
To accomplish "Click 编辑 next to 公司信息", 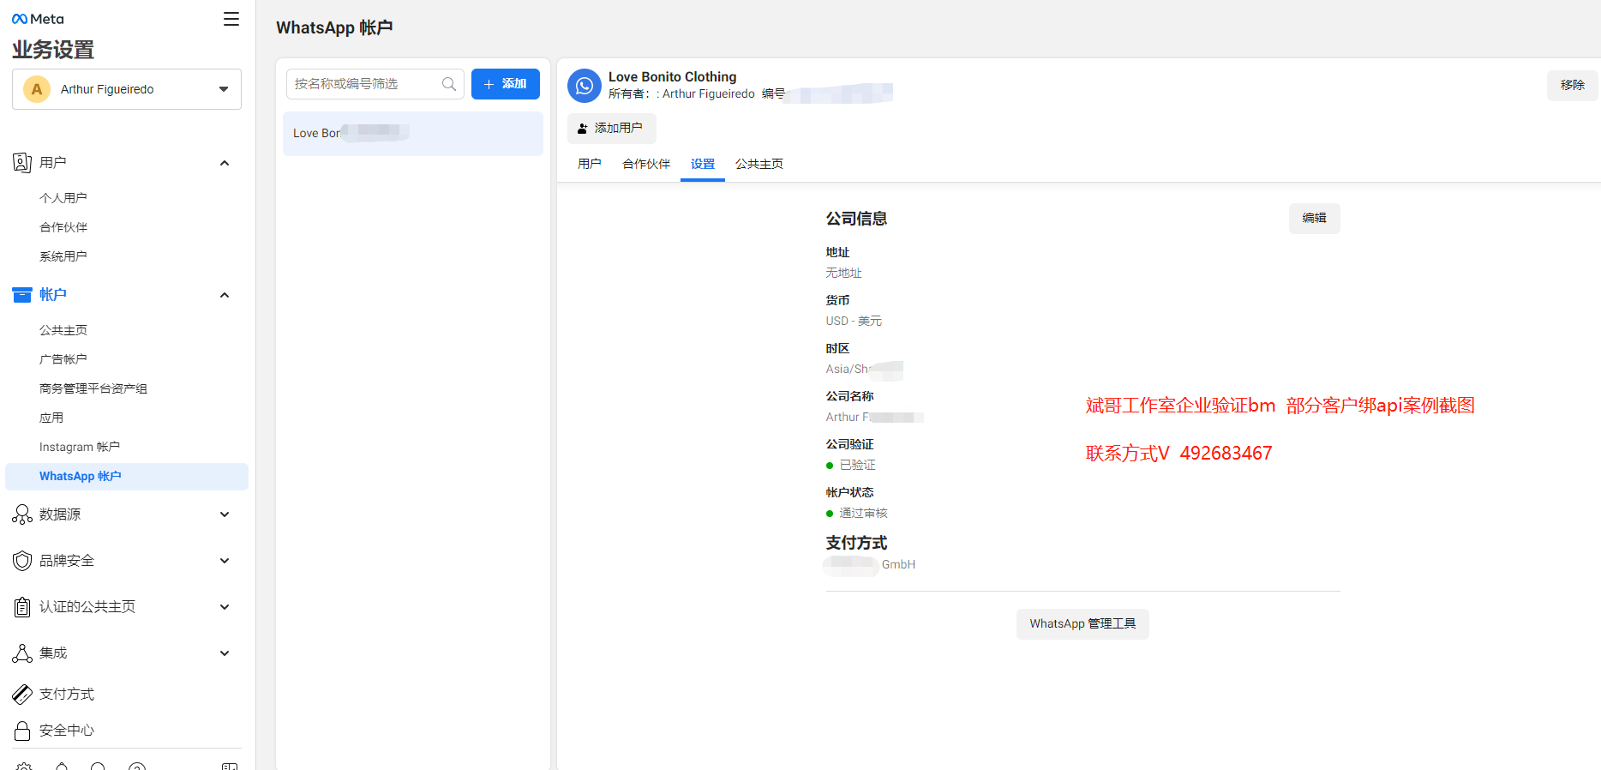I will [1315, 218].
